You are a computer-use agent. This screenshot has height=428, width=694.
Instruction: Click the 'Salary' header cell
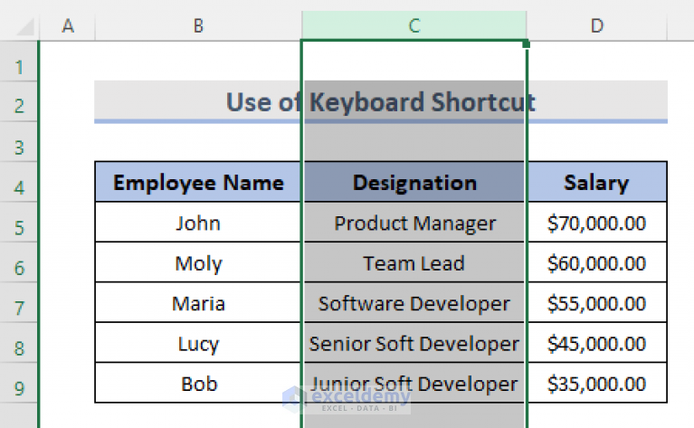click(596, 182)
